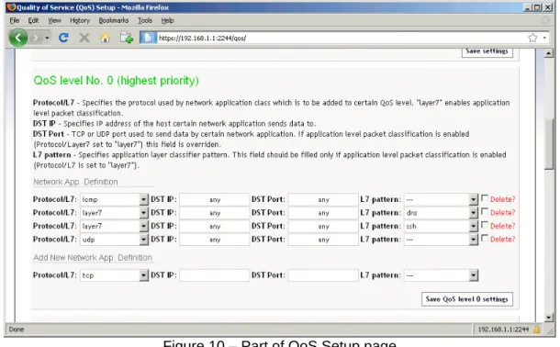Click the green Back navigation arrow

click(18, 38)
